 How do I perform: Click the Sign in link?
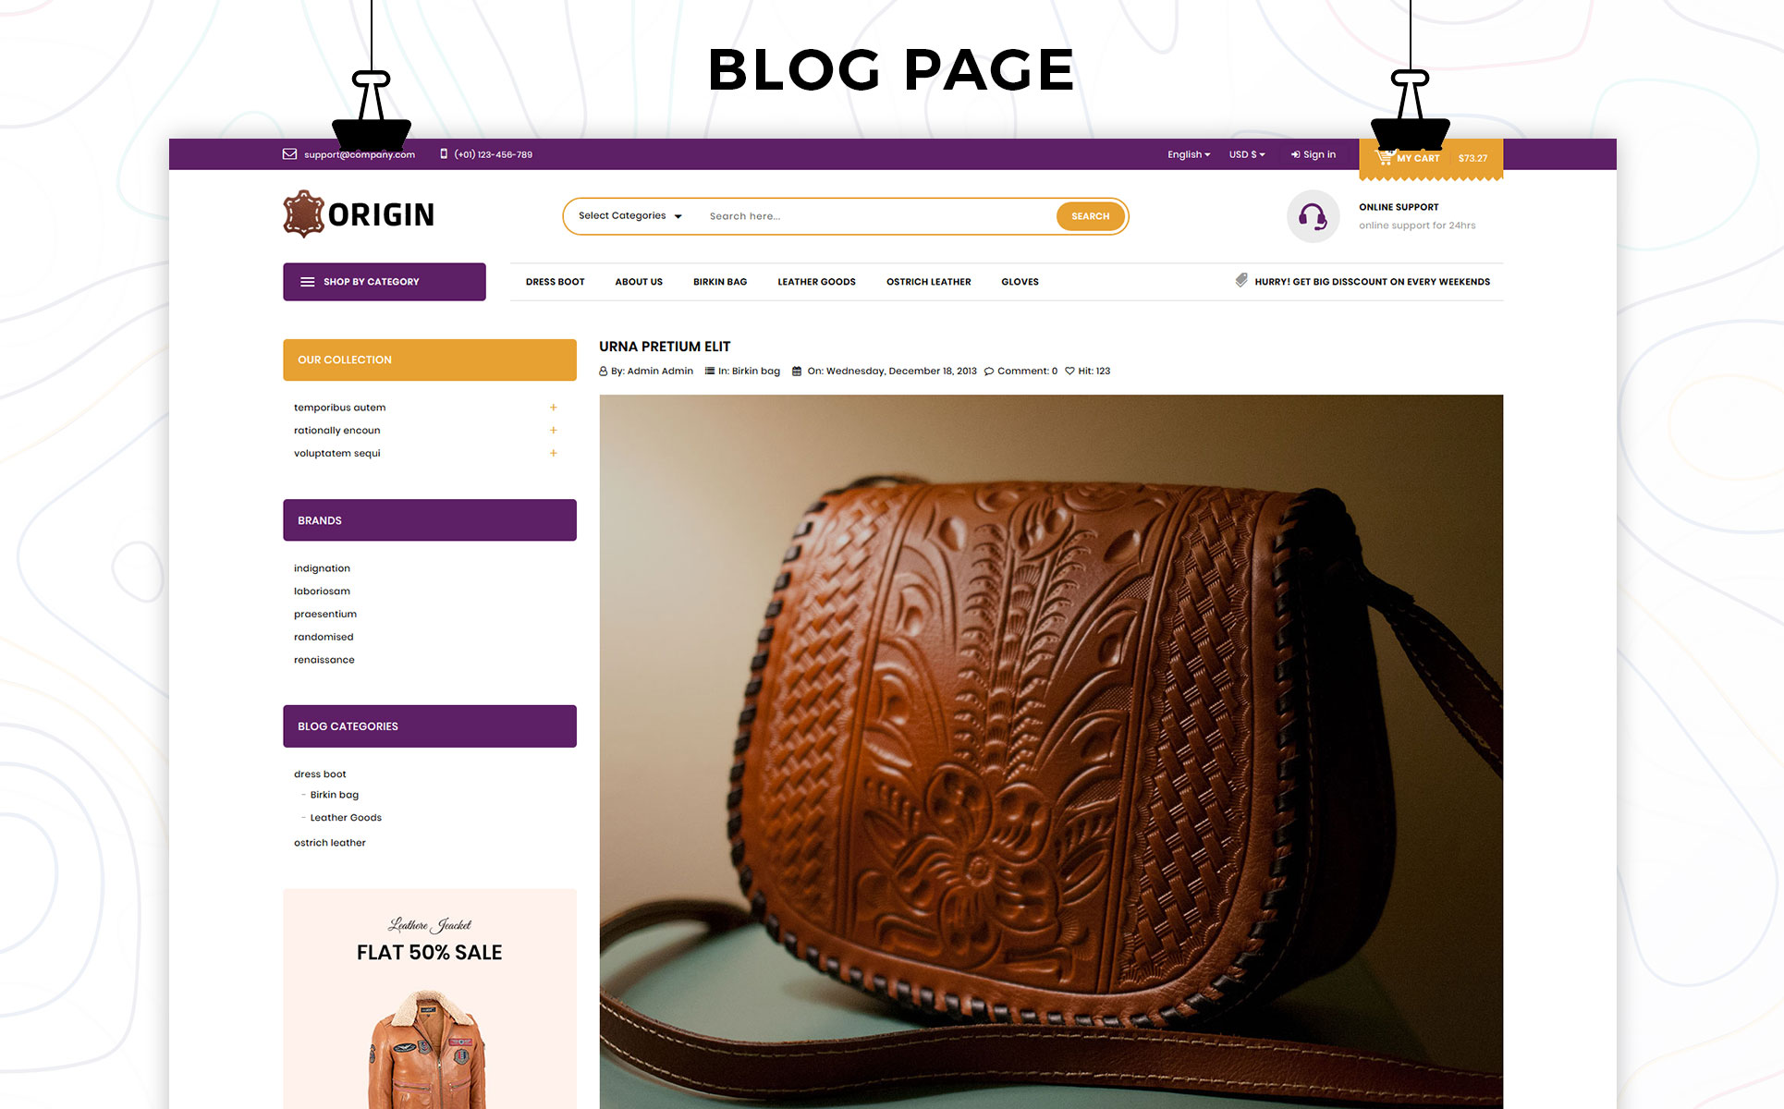1314,154
